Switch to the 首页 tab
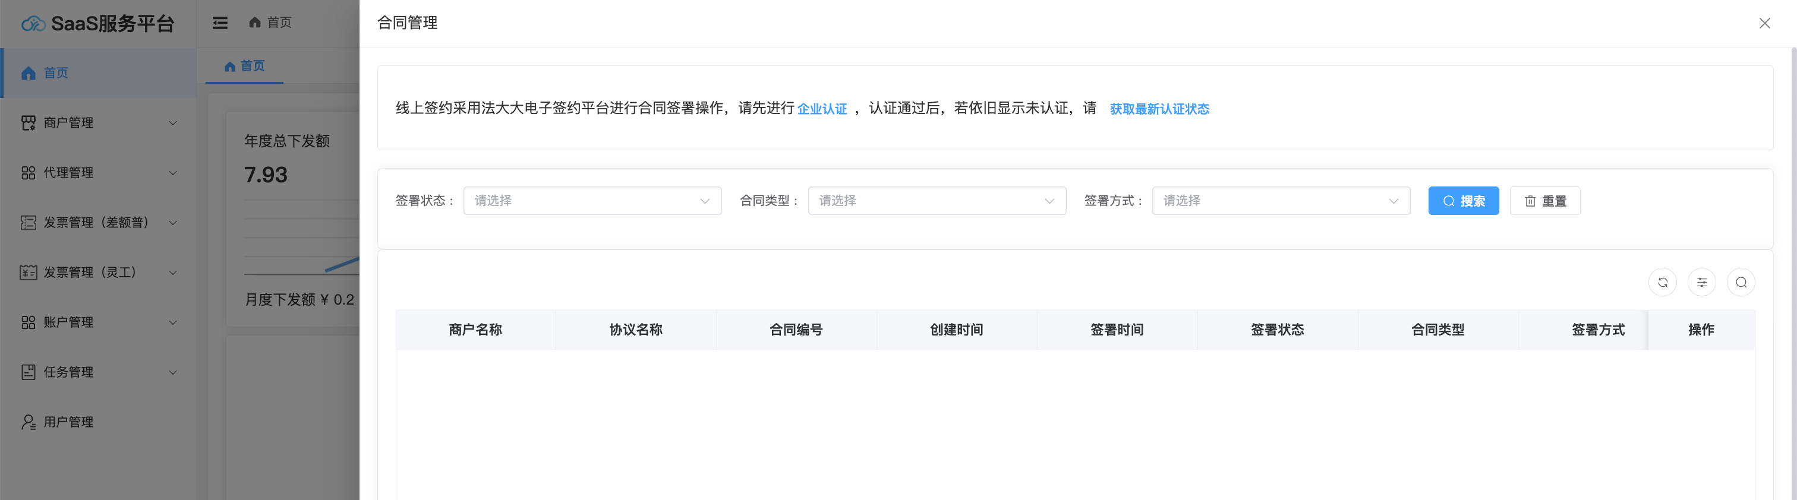This screenshot has width=1797, height=500. [245, 67]
